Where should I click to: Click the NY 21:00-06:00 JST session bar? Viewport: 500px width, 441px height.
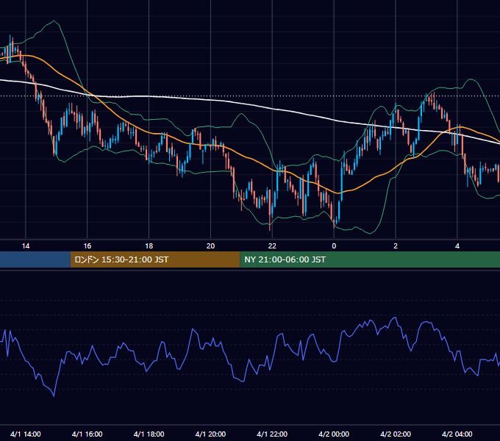point(370,259)
